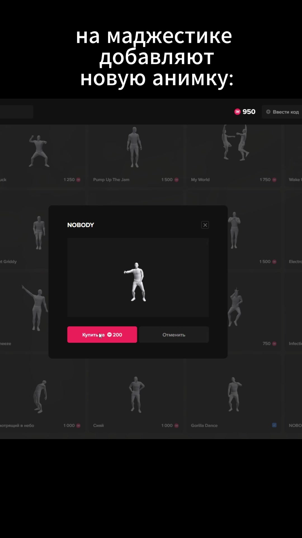The width and height of the screenshot is (302, 538).
Task: Click the 1 000 price on the 'Смотрящий в небо' card
Action: click(x=69, y=425)
